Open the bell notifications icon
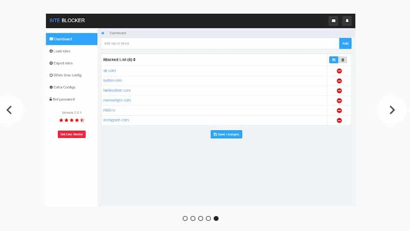Screen dimensions: 410x231 pyautogui.click(x=347, y=21)
